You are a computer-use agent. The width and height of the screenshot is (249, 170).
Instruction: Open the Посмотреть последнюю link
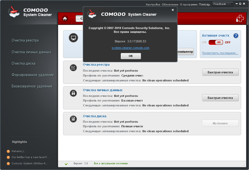click(220, 53)
